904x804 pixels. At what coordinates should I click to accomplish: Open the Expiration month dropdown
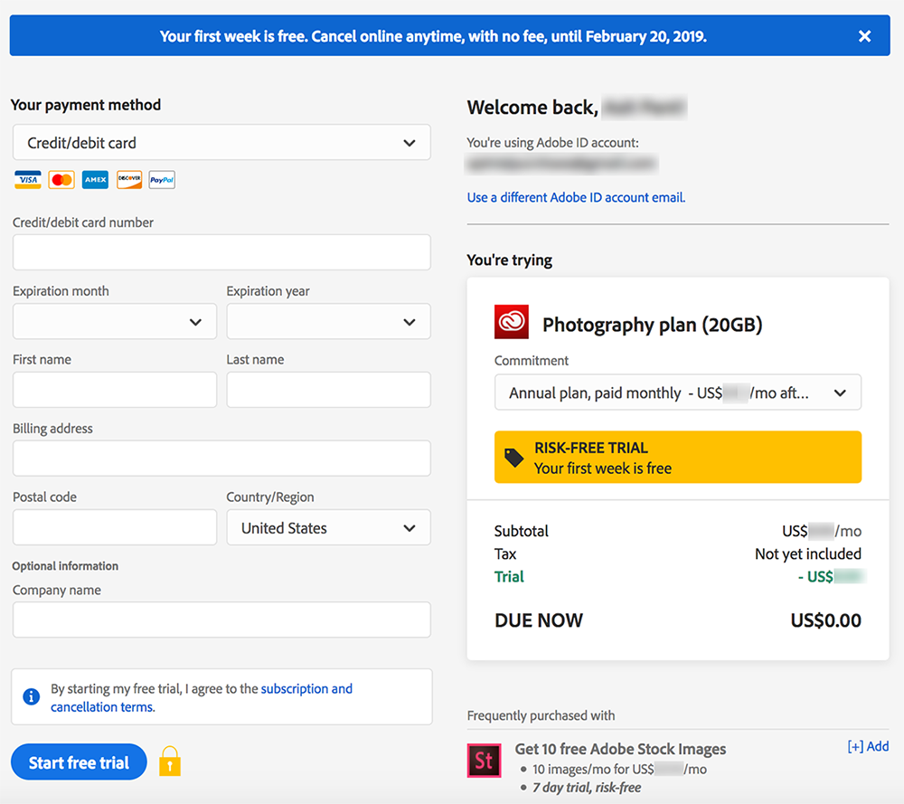coord(115,321)
